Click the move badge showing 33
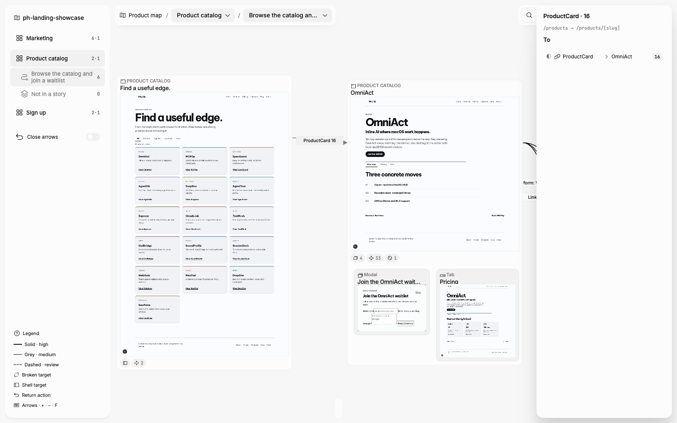This screenshot has height=423, width=677. (x=375, y=258)
